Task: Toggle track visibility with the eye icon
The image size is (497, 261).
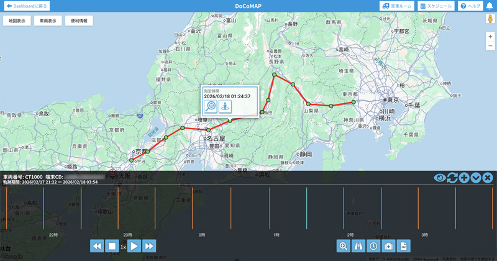Action: click(x=440, y=178)
